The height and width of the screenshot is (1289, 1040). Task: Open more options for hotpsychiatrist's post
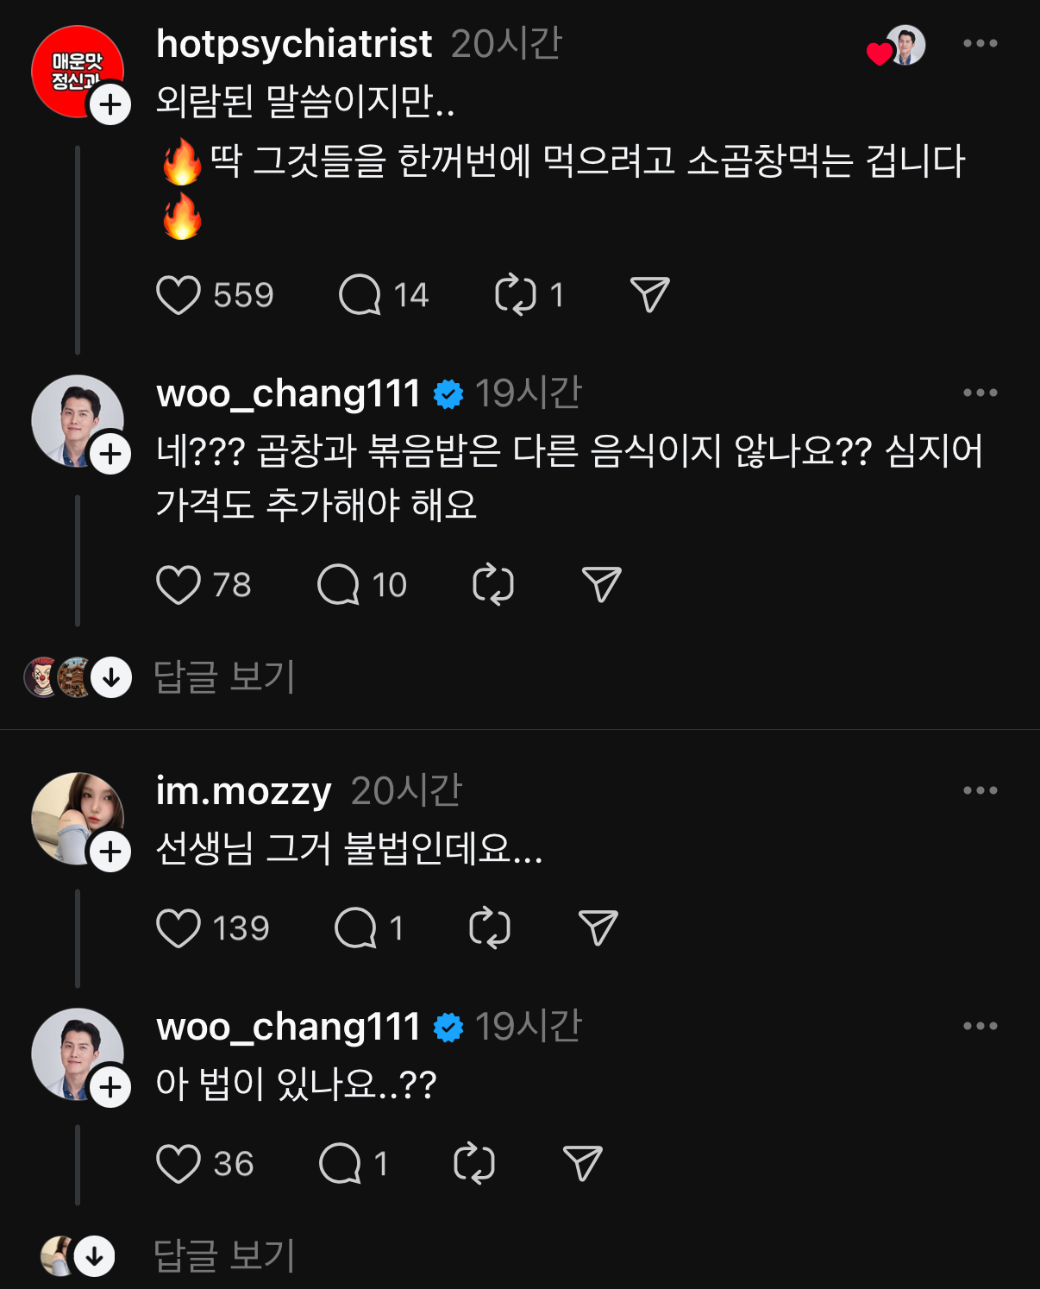[x=980, y=43]
